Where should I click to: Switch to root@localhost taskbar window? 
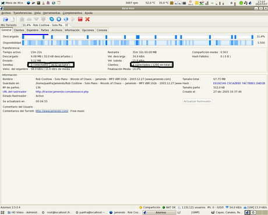pyautogui.click(x=57, y=213)
